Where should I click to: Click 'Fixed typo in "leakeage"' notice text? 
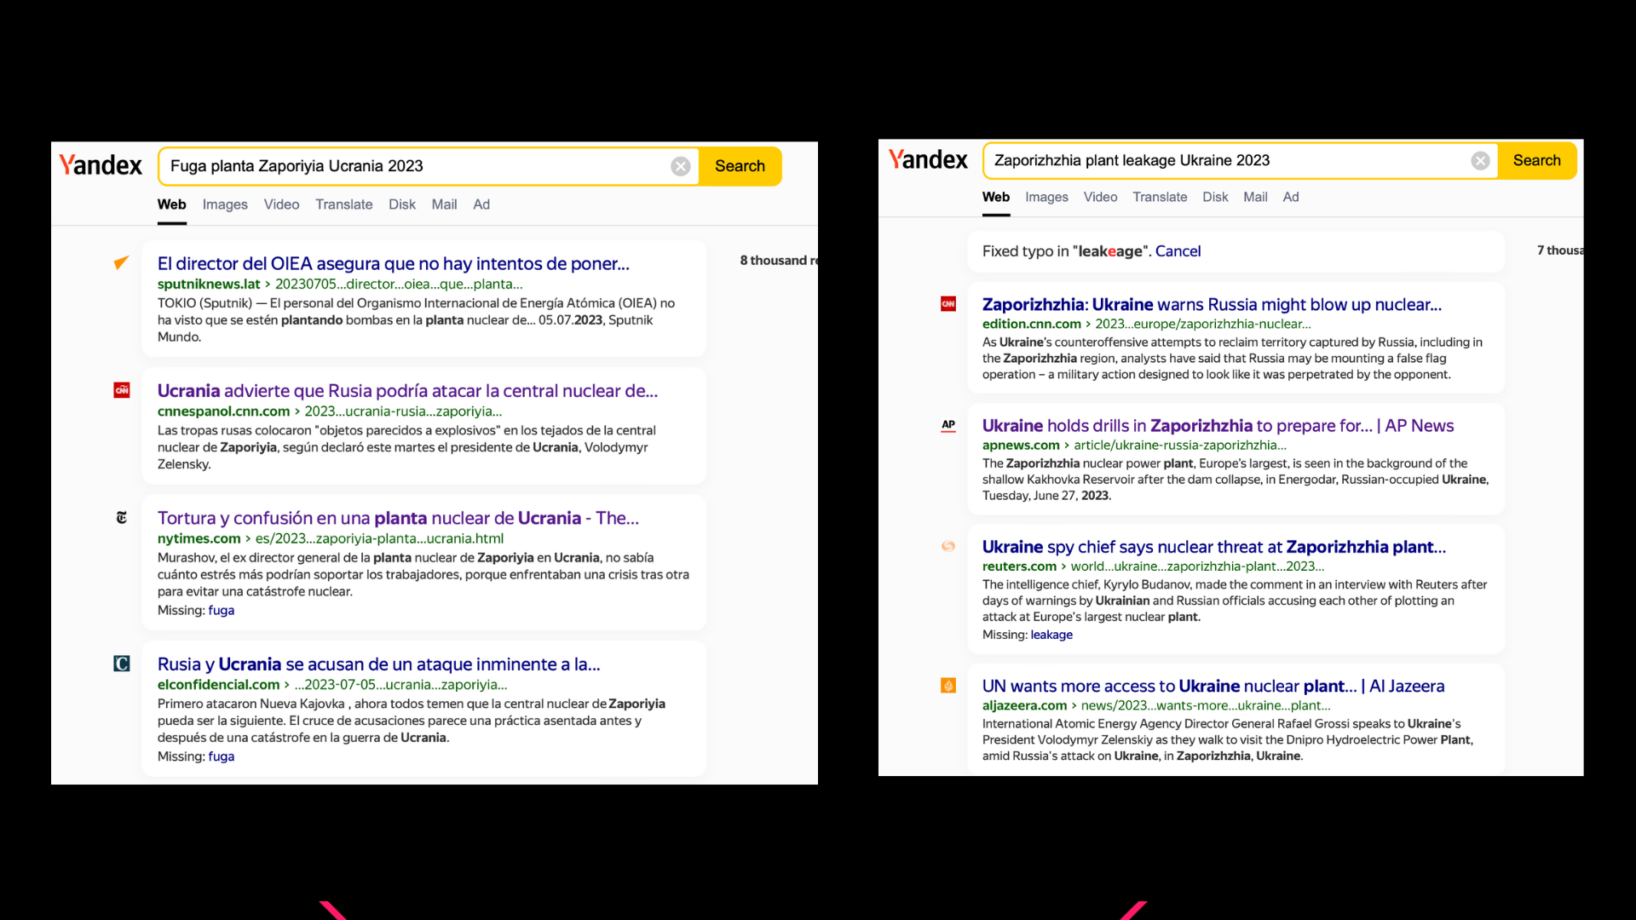click(x=1066, y=251)
